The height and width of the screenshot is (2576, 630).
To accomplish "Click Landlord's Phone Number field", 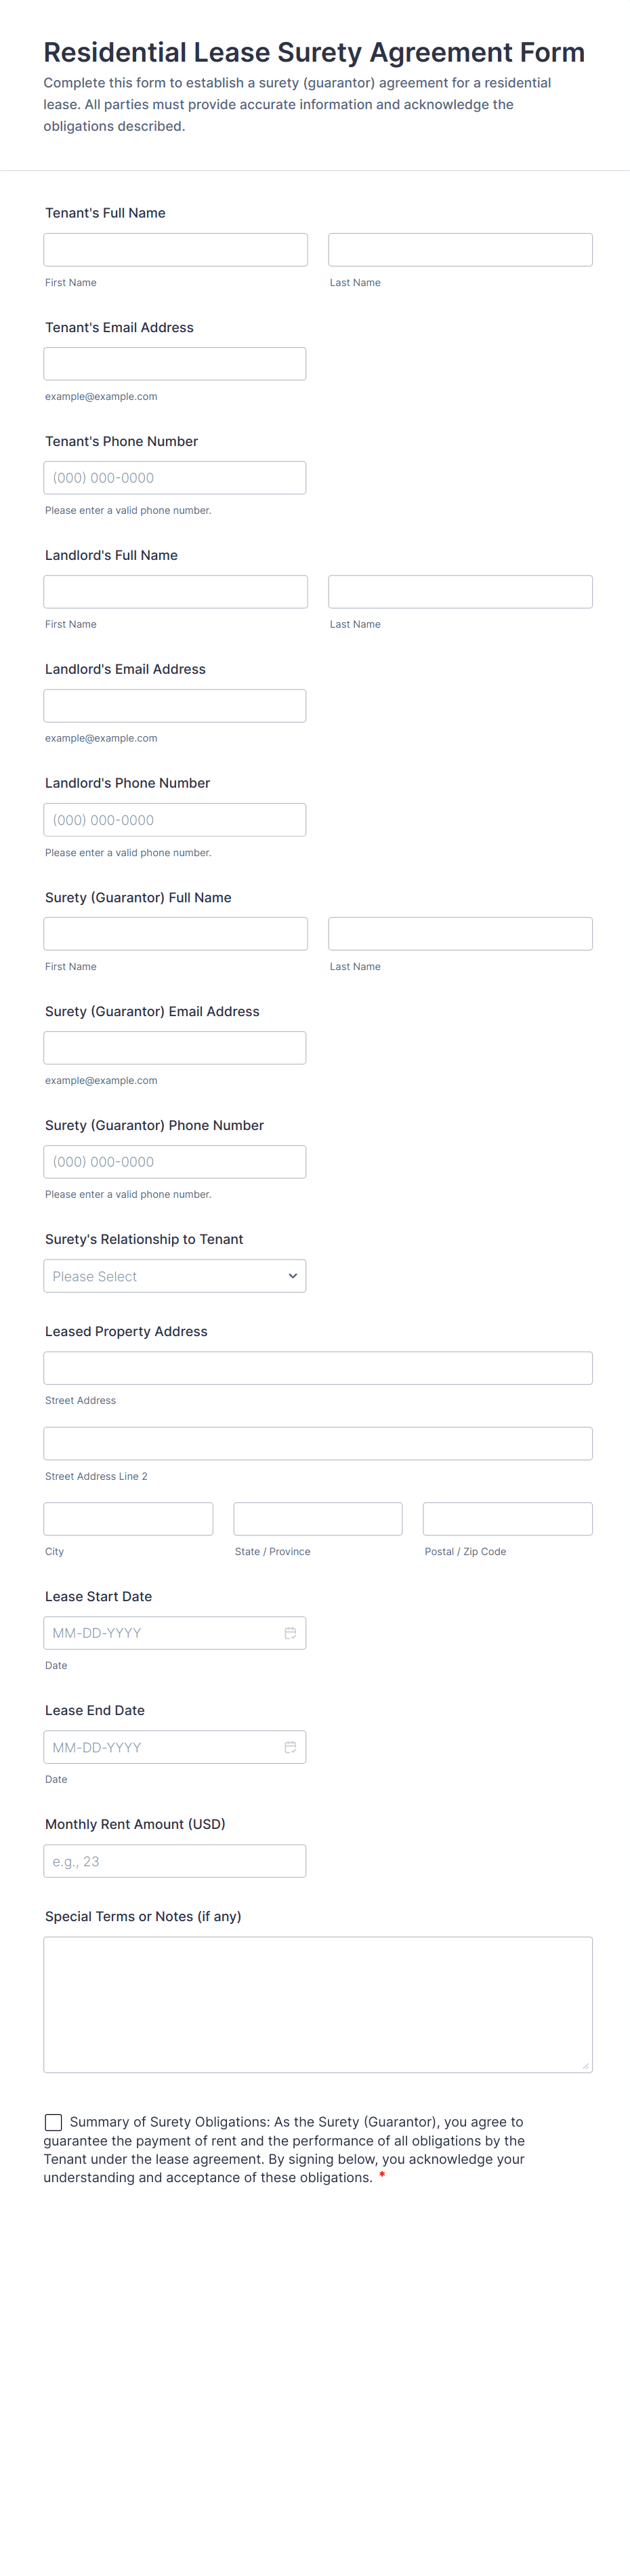I will click(x=175, y=820).
